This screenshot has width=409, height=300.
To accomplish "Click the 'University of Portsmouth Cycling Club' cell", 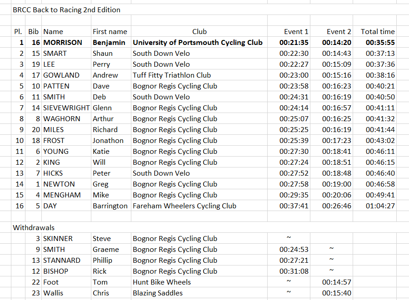I will (x=198, y=42).
